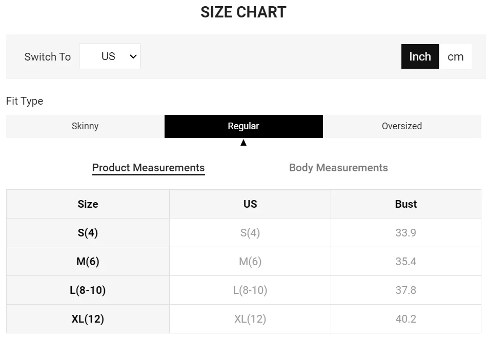Select the M(6) size row label
This screenshot has height=338, width=487.
pyautogui.click(x=88, y=261)
